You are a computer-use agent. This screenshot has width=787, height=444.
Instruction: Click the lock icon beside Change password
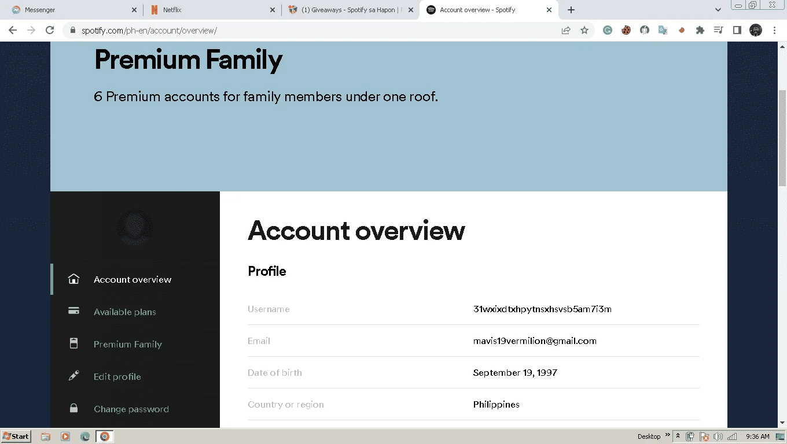pos(73,408)
